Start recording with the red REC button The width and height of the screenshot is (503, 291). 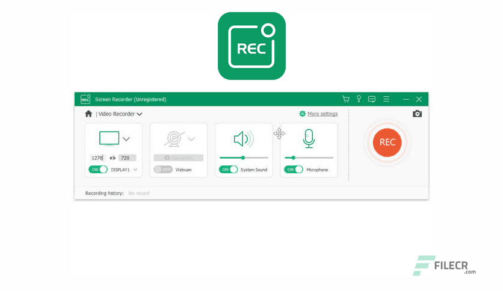pos(387,142)
